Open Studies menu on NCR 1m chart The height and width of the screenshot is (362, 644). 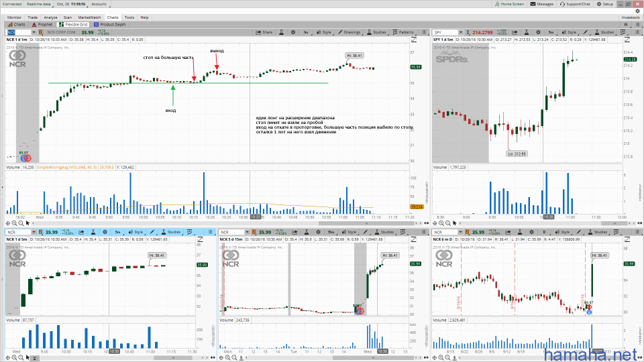(376, 32)
